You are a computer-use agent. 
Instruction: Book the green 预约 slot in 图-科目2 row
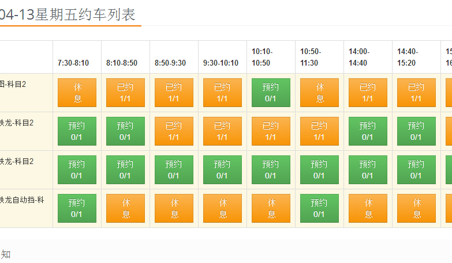tap(271, 93)
